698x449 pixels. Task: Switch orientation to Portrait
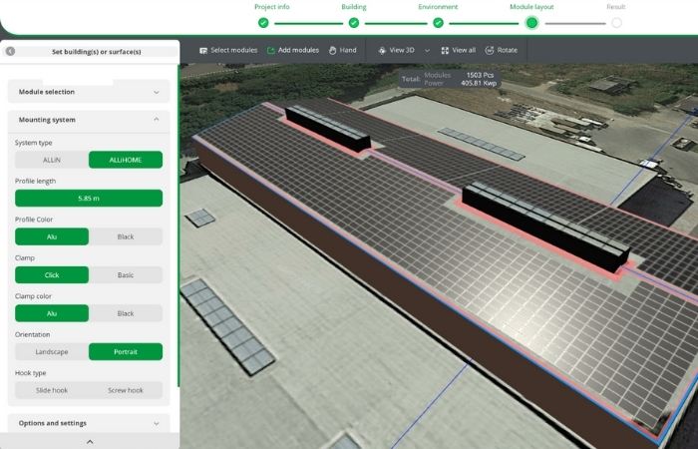(x=126, y=351)
